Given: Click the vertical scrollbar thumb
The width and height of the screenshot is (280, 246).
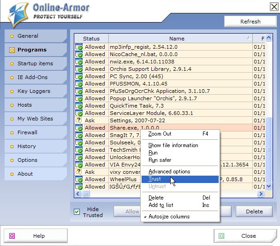Looking at the screenshot, I should click(268, 149).
